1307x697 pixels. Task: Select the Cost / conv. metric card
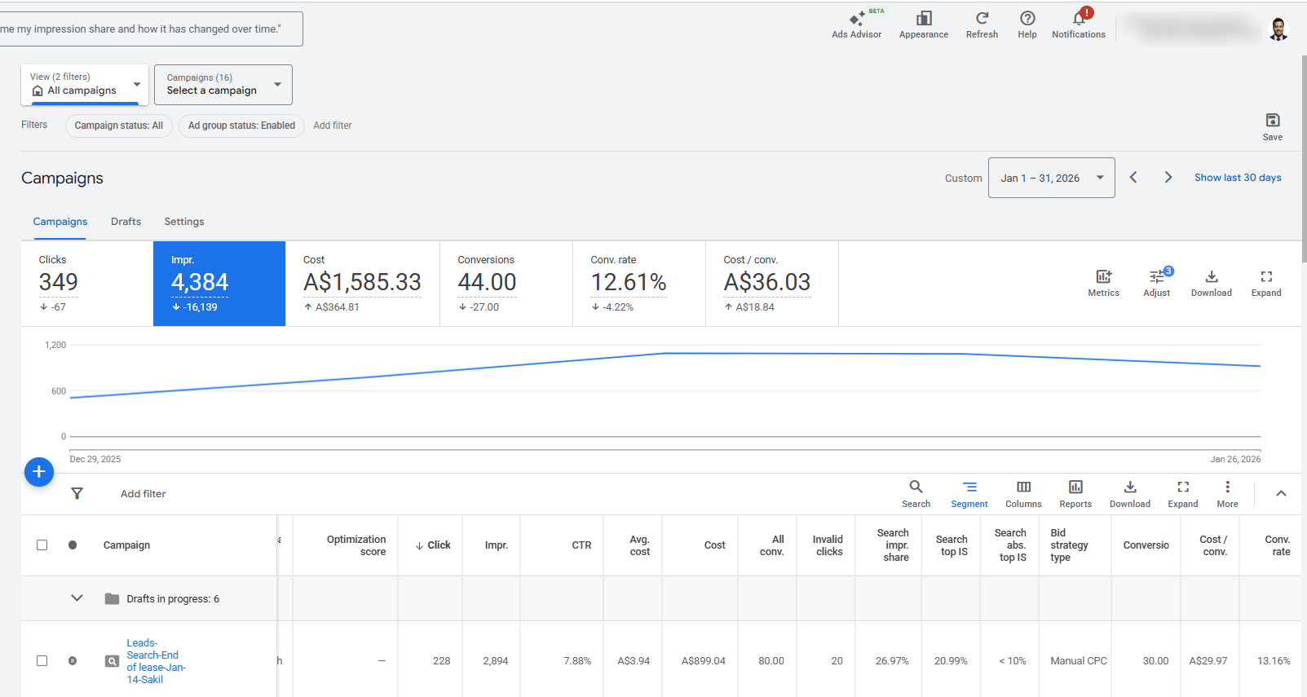[x=772, y=284]
